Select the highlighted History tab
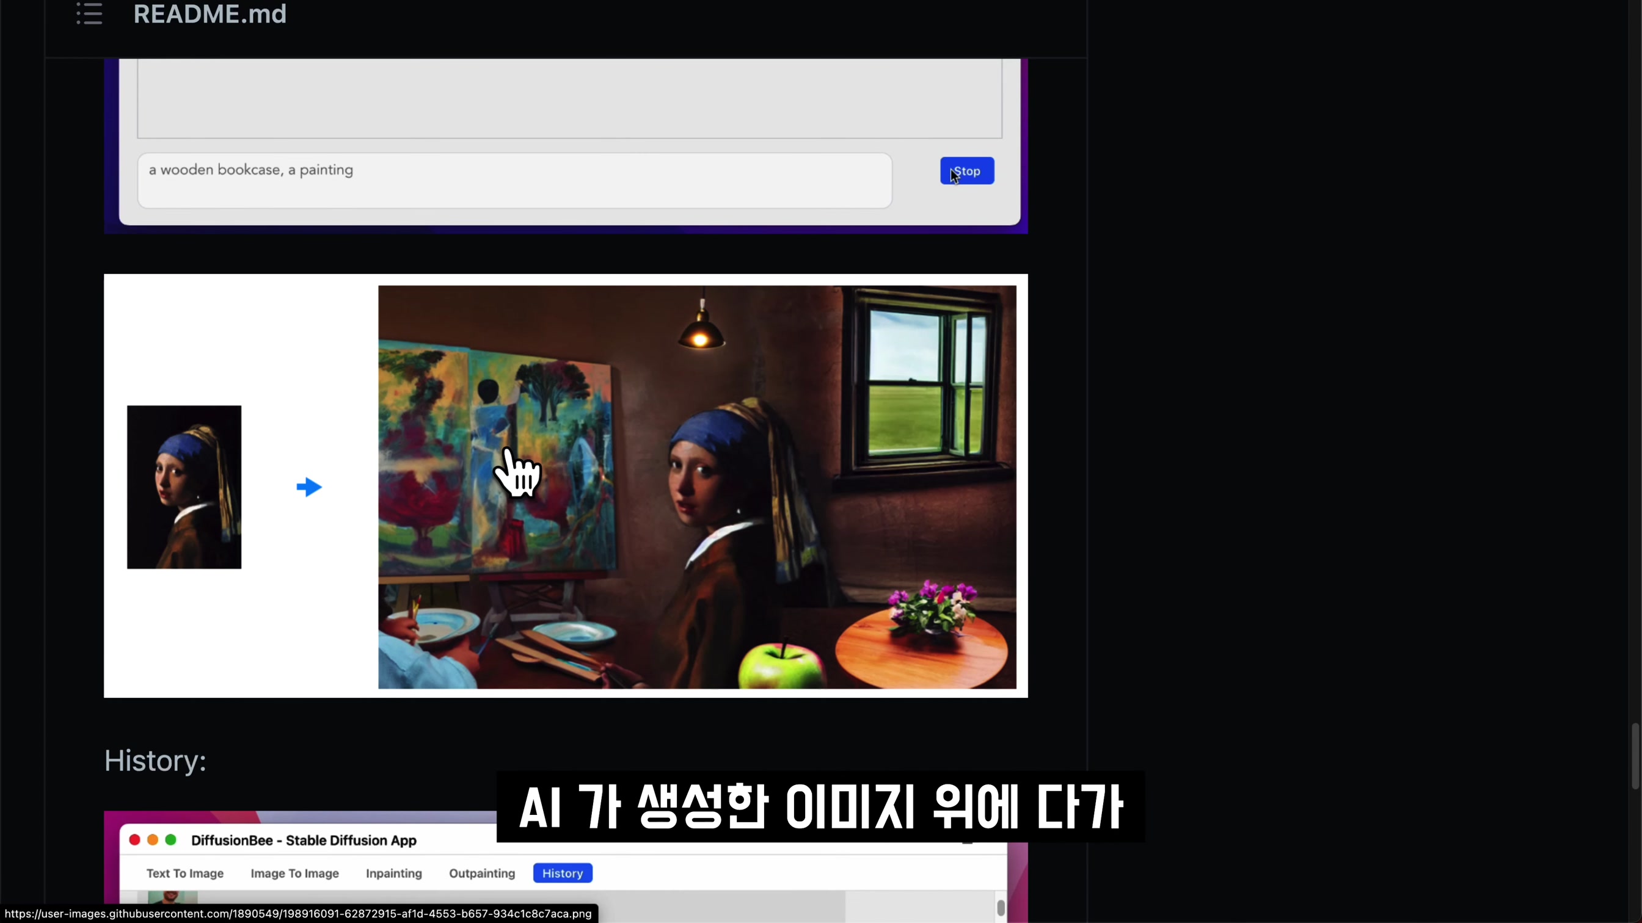 563,874
